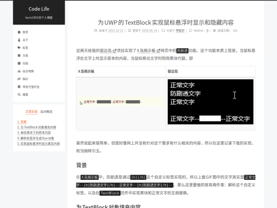
Task: Click the home icon beside 首页
Action: click(x=19, y=32)
